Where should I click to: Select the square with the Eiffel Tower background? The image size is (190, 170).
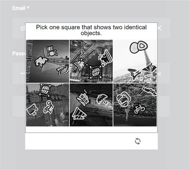click(x=135, y=61)
